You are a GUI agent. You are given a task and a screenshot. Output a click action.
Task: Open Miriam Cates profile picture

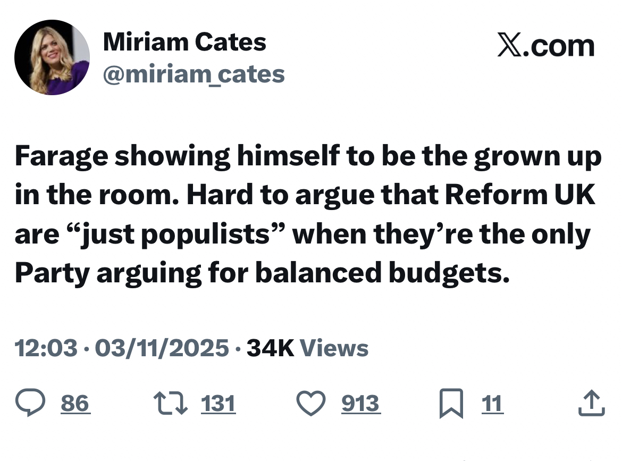[52, 57]
